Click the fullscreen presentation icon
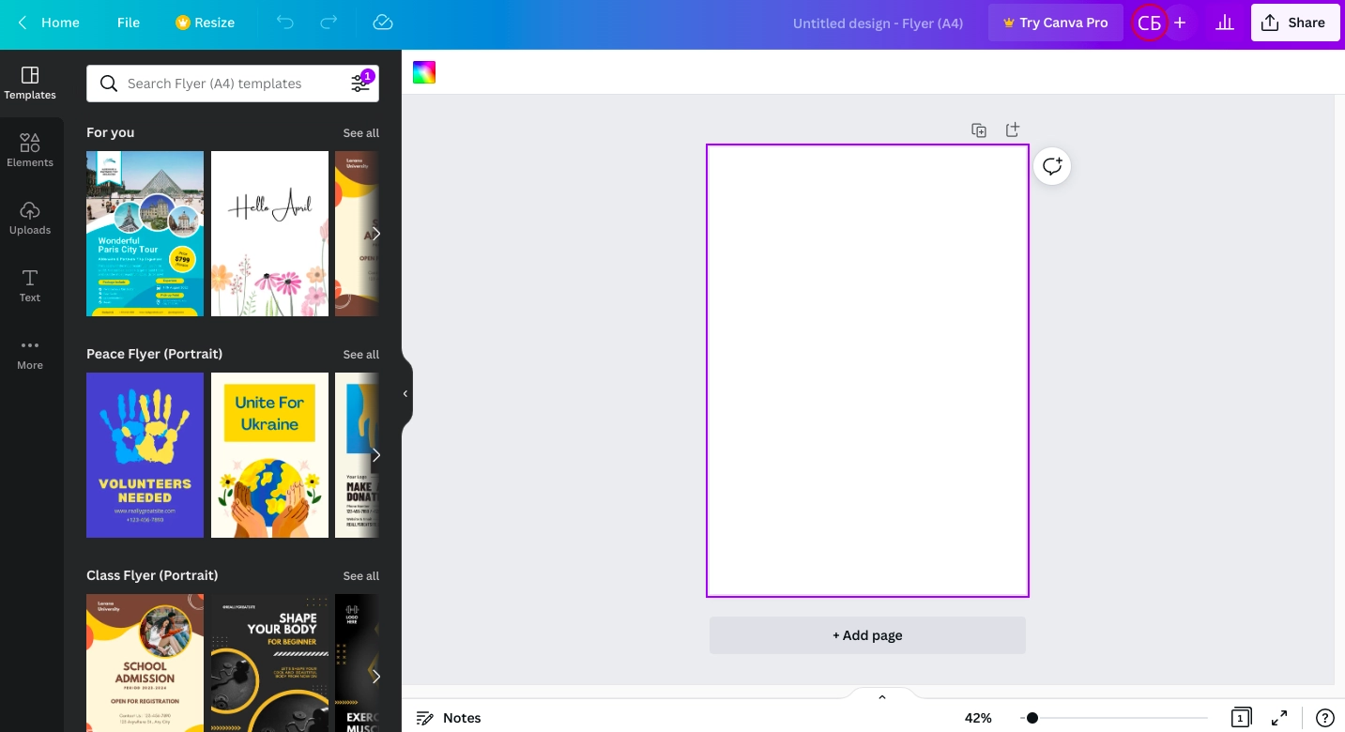1345x732 pixels. [x=1278, y=718]
